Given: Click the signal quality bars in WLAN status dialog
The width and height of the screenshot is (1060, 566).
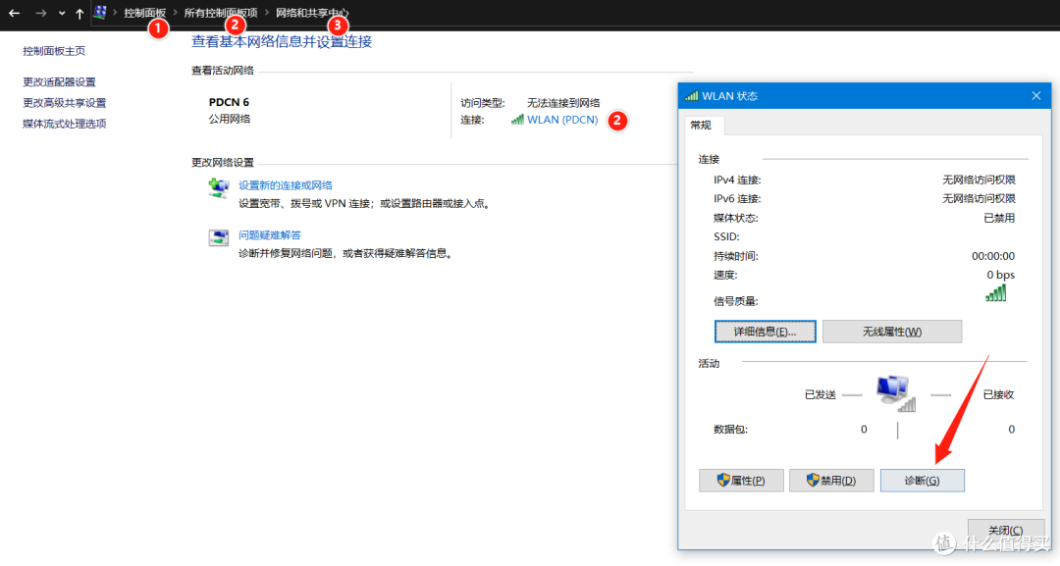Looking at the screenshot, I should click(995, 294).
